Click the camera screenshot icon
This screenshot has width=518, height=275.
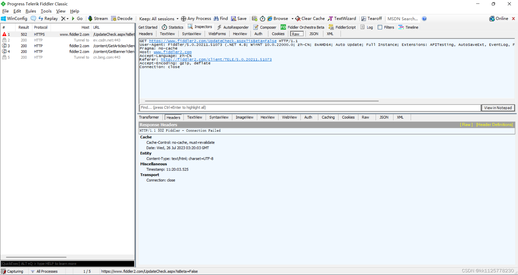pyautogui.click(x=254, y=19)
